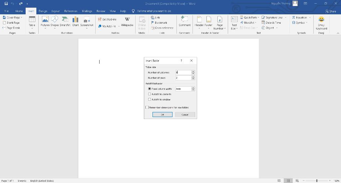The height and width of the screenshot is (183, 341).
Task: Cancel the Insert Table dialog
Action: click(185, 115)
